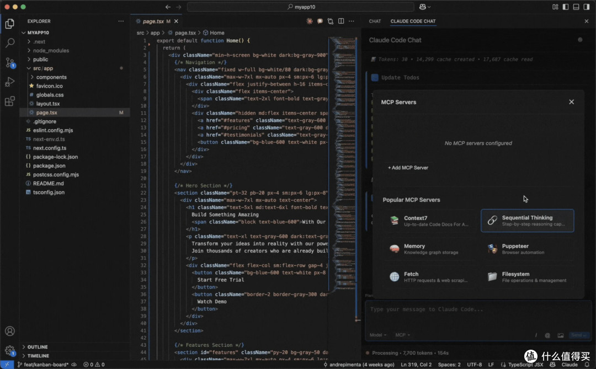Open the Manage gear icon

click(x=10, y=350)
